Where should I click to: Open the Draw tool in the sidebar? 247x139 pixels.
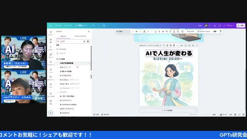[51, 70]
